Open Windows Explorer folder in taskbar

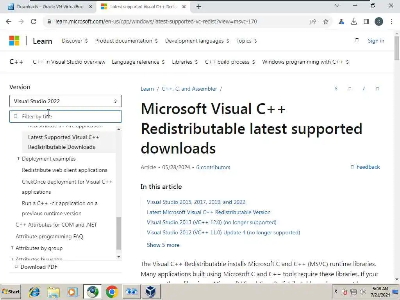tap(53, 291)
